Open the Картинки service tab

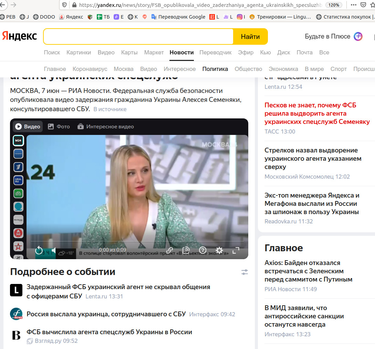[79, 52]
